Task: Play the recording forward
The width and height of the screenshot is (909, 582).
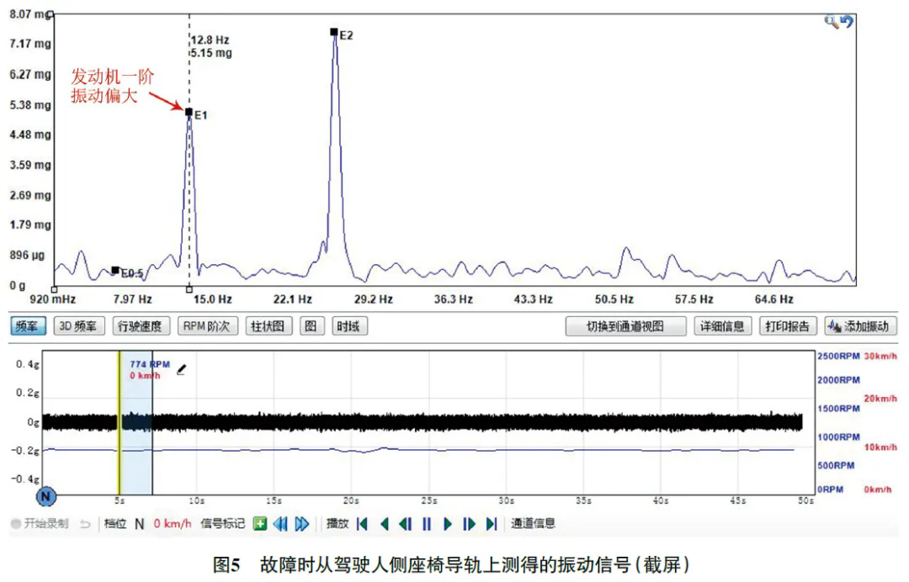Action: pos(448,524)
